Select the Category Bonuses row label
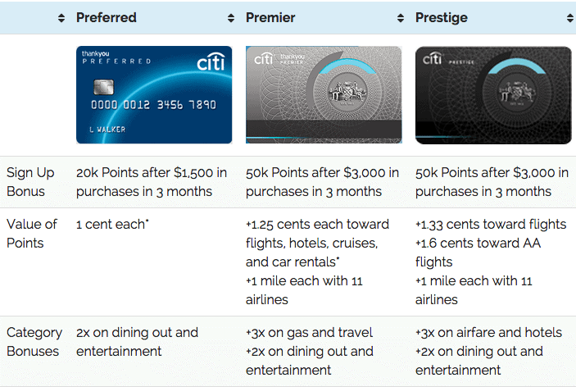The image size is (576, 387). (34, 342)
